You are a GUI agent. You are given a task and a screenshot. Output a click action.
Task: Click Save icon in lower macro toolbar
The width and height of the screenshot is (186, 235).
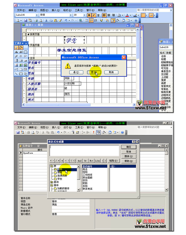(18, 132)
